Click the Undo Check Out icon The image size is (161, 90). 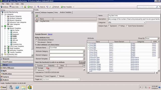[x=47, y=7]
